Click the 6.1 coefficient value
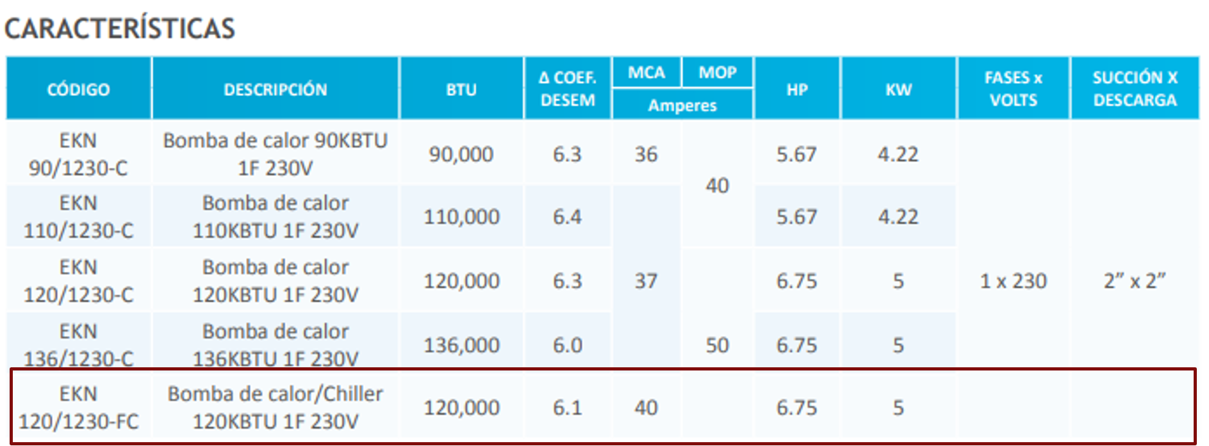The height and width of the screenshot is (446, 1209). click(x=567, y=408)
